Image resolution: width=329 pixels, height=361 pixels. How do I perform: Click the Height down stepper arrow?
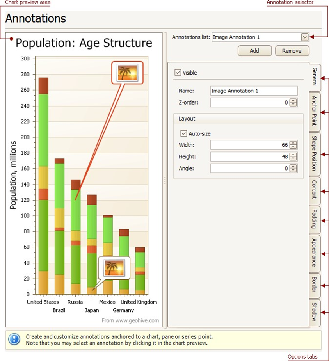(293, 158)
